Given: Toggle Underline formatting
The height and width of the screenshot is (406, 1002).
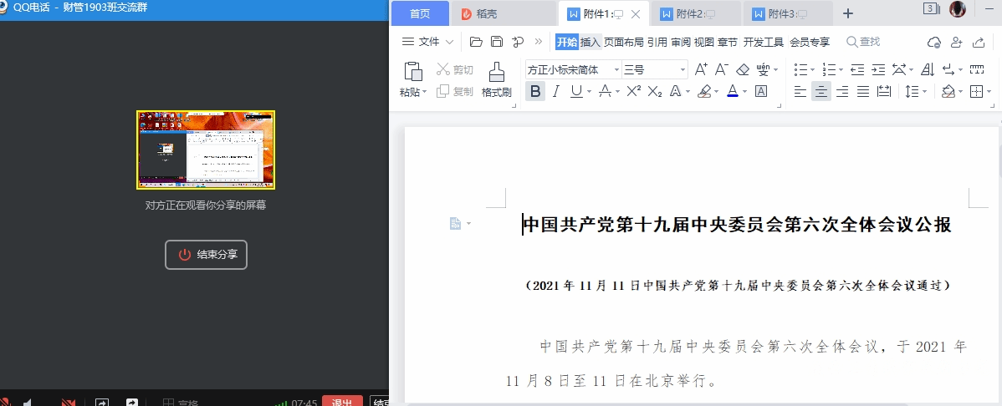Looking at the screenshot, I should (x=576, y=91).
